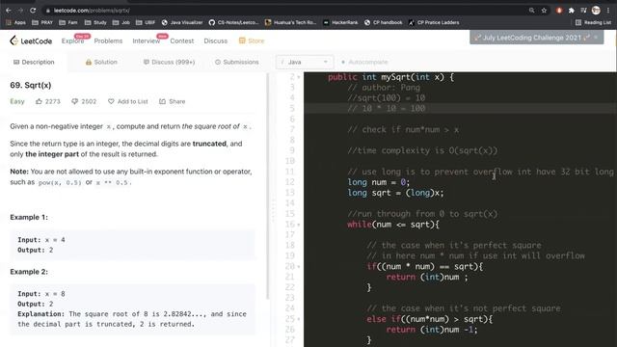
Task: Dismiss the July LeetCoding Challenge banner
Action: click(x=596, y=38)
